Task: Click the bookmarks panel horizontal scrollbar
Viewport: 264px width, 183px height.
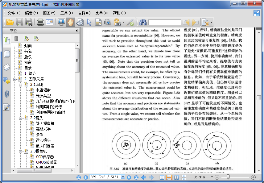Action: 34,170
